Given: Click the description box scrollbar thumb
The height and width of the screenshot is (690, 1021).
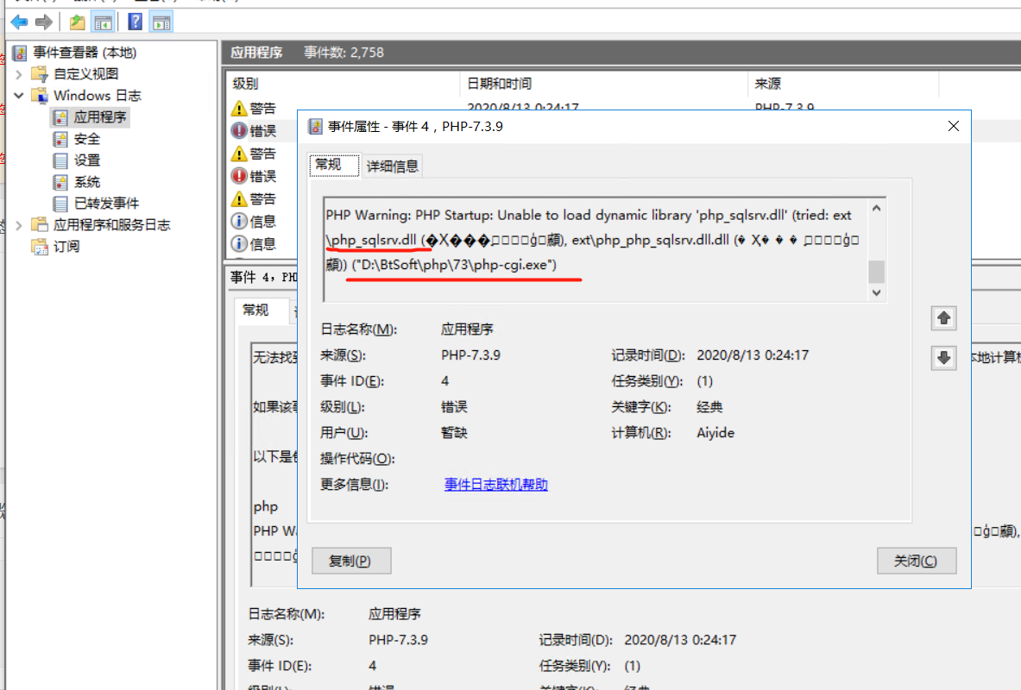Looking at the screenshot, I should 877,272.
